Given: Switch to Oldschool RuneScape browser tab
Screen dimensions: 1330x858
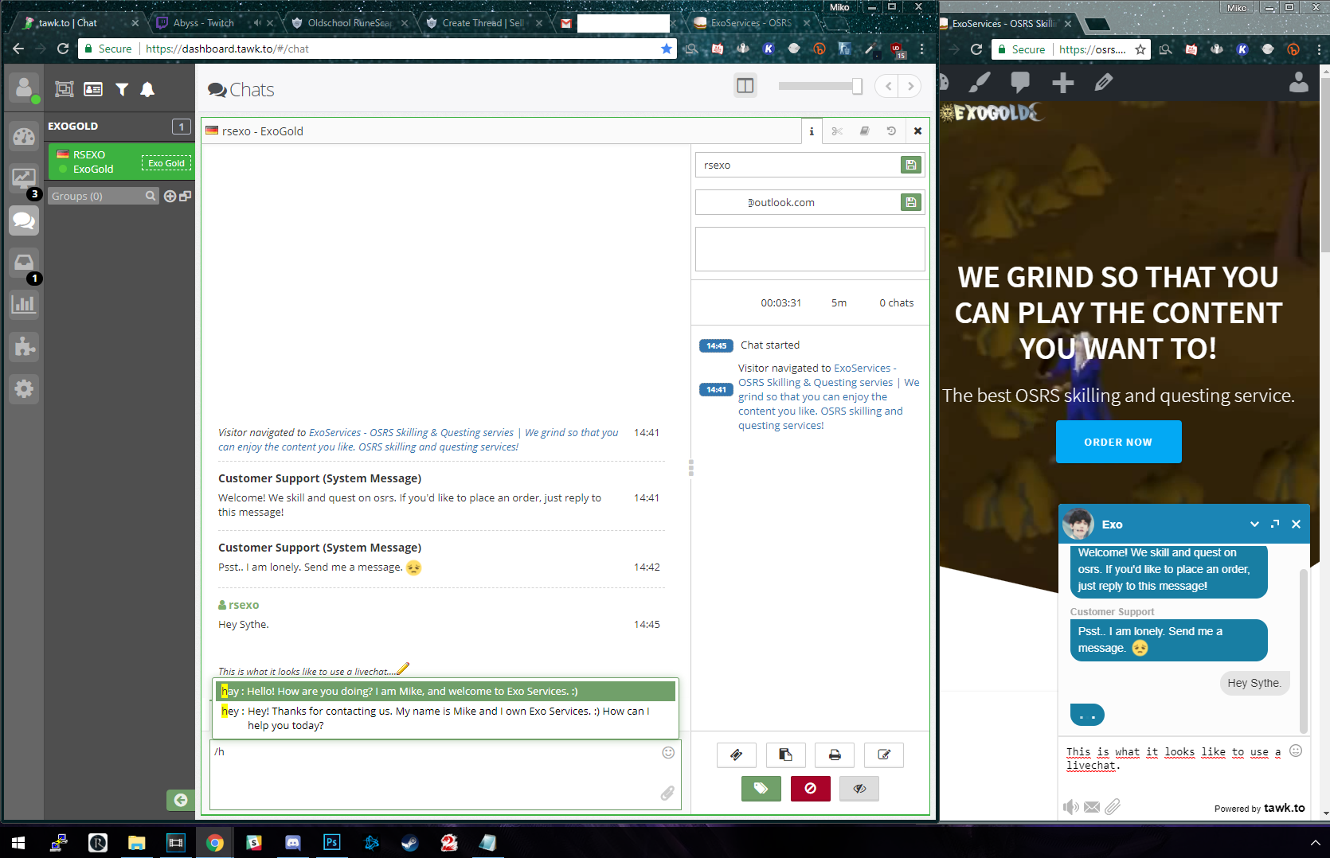Looking at the screenshot, I should tap(349, 23).
